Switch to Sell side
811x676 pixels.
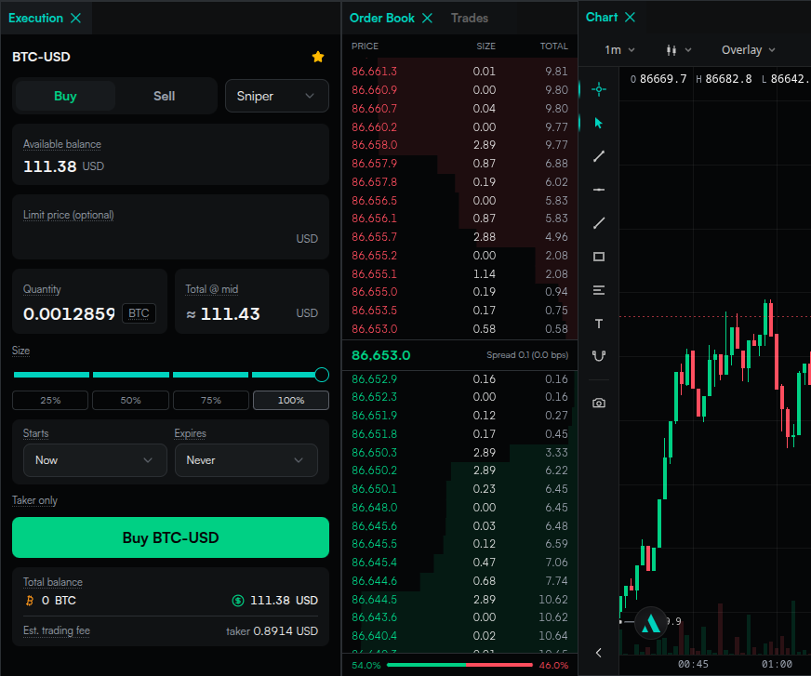click(x=164, y=96)
